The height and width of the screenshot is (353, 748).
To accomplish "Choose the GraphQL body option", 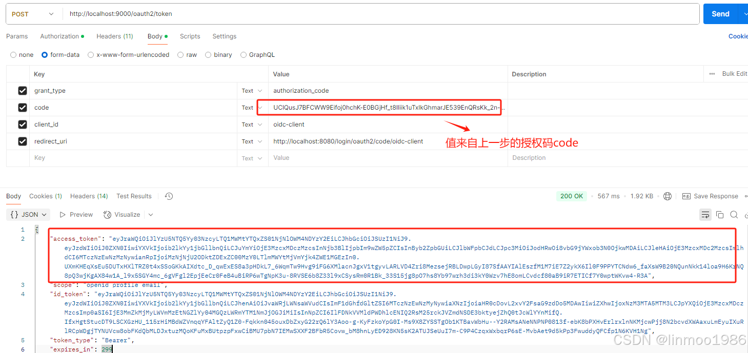I will 257,55.
